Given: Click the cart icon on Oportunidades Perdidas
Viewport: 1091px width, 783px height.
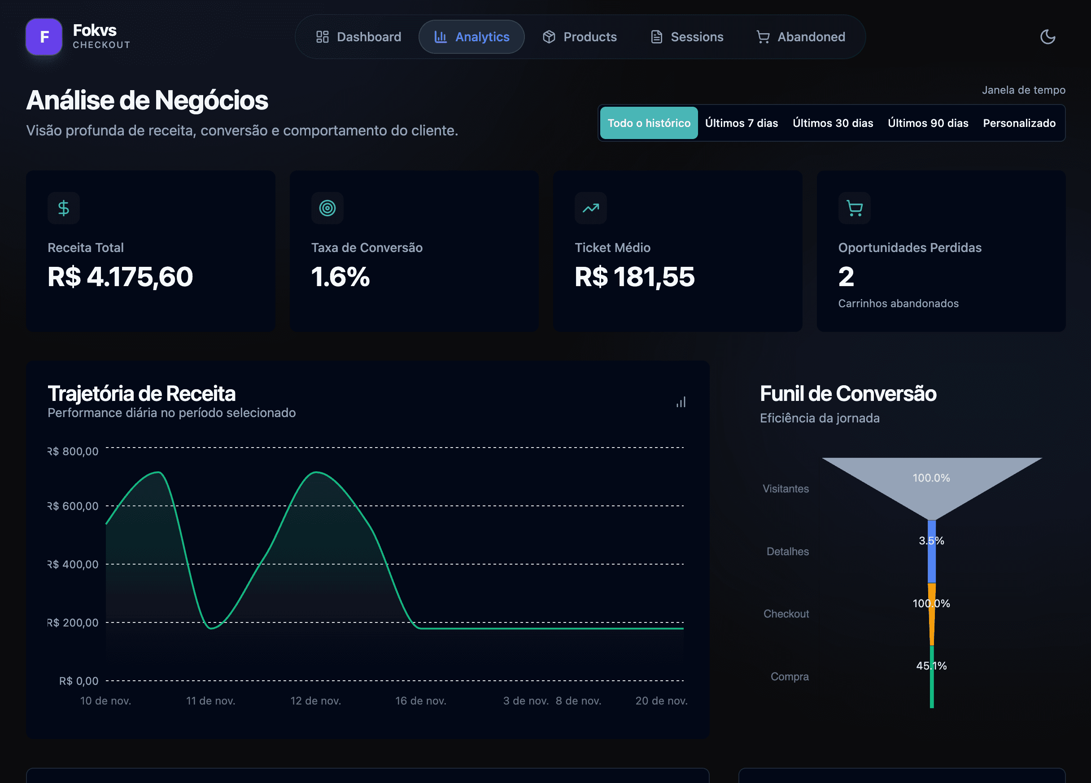Looking at the screenshot, I should 854,208.
